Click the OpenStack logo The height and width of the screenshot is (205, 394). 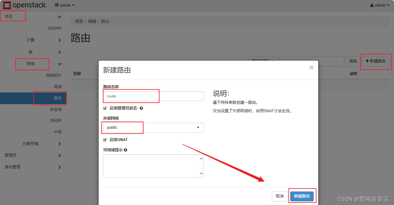[x=25, y=5]
